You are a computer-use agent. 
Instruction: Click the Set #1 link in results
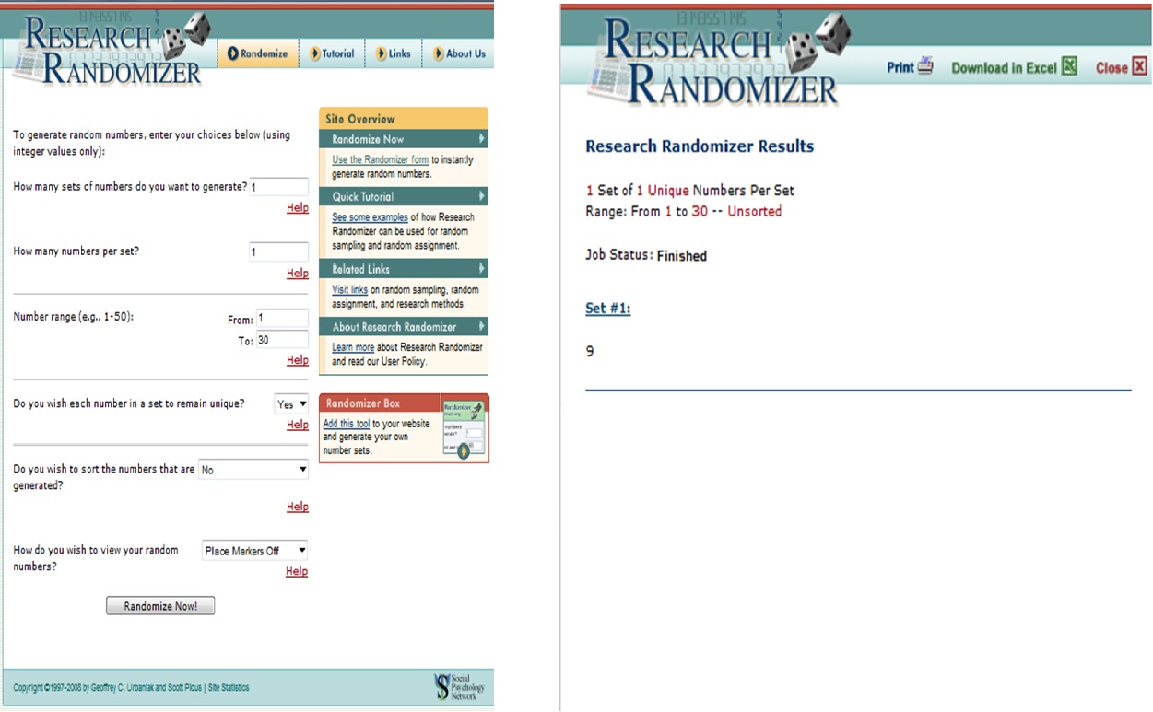point(608,309)
